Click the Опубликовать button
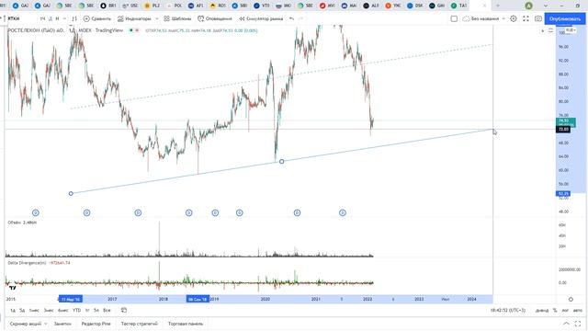 [x=565, y=18]
